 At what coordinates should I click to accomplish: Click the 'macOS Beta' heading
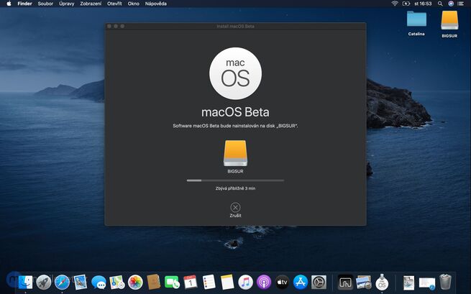tap(235, 112)
